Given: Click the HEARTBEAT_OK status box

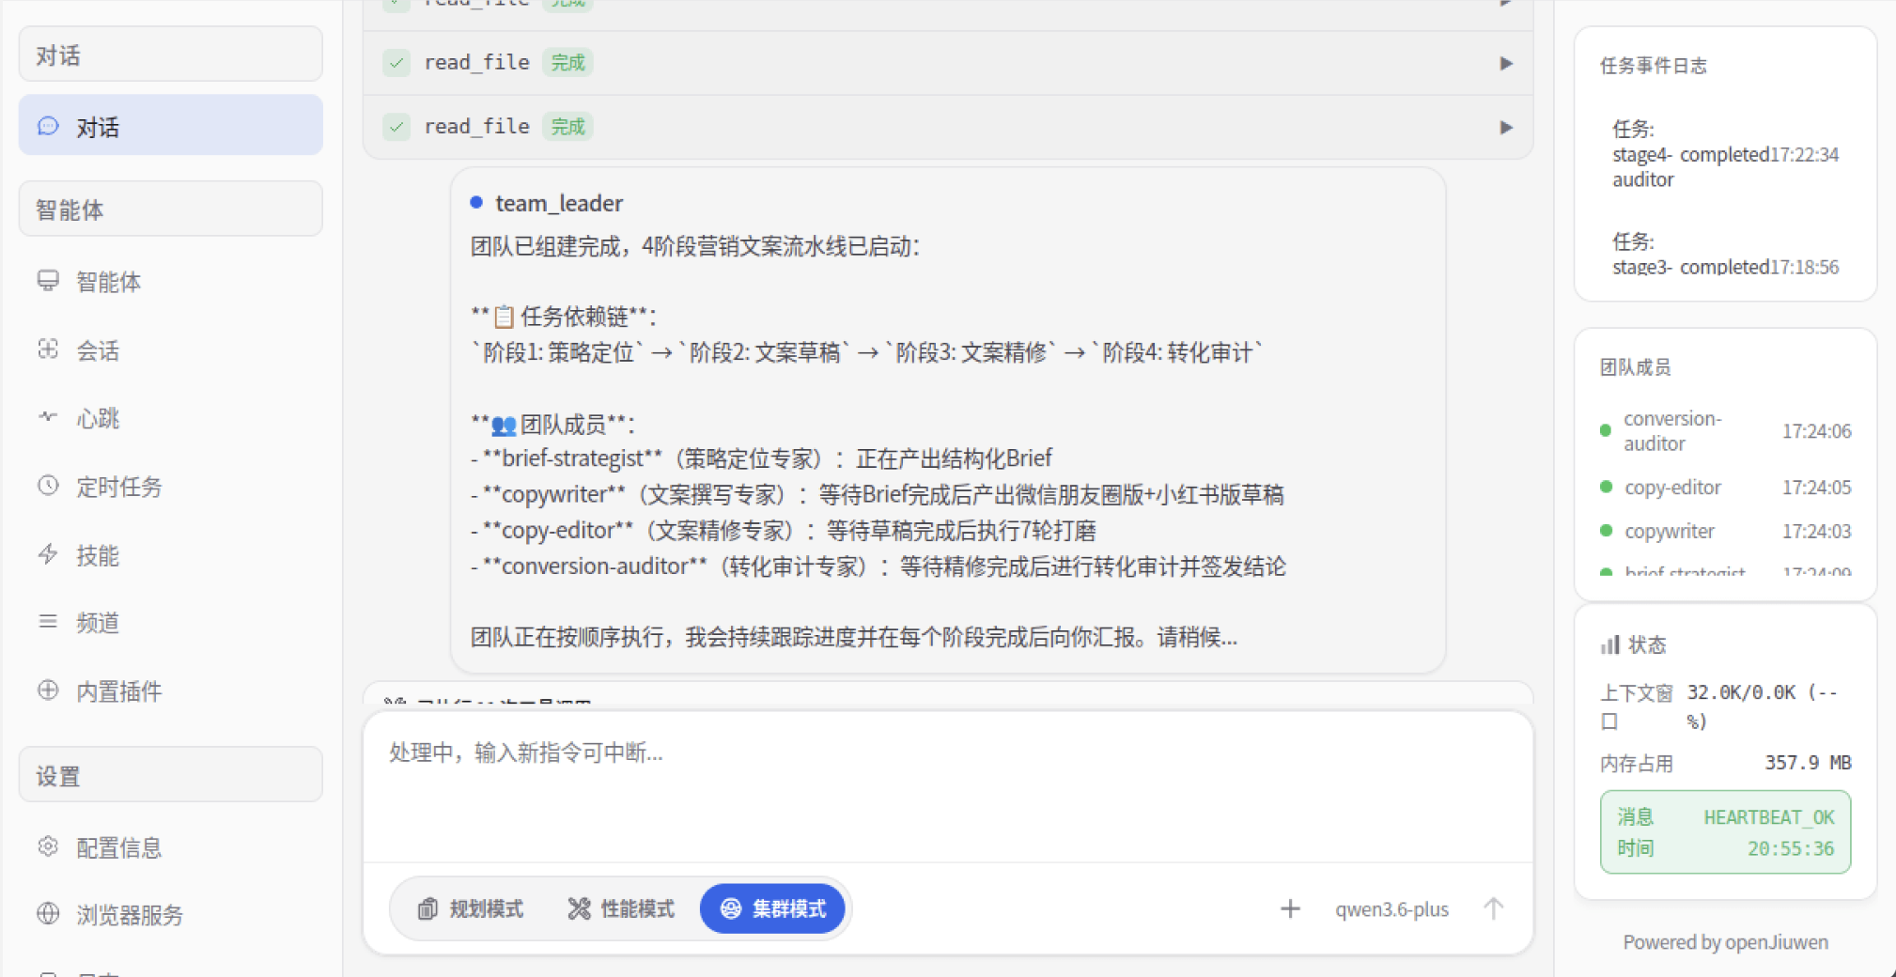Looking at the screenshot, I should click(x=1725, y=832).
